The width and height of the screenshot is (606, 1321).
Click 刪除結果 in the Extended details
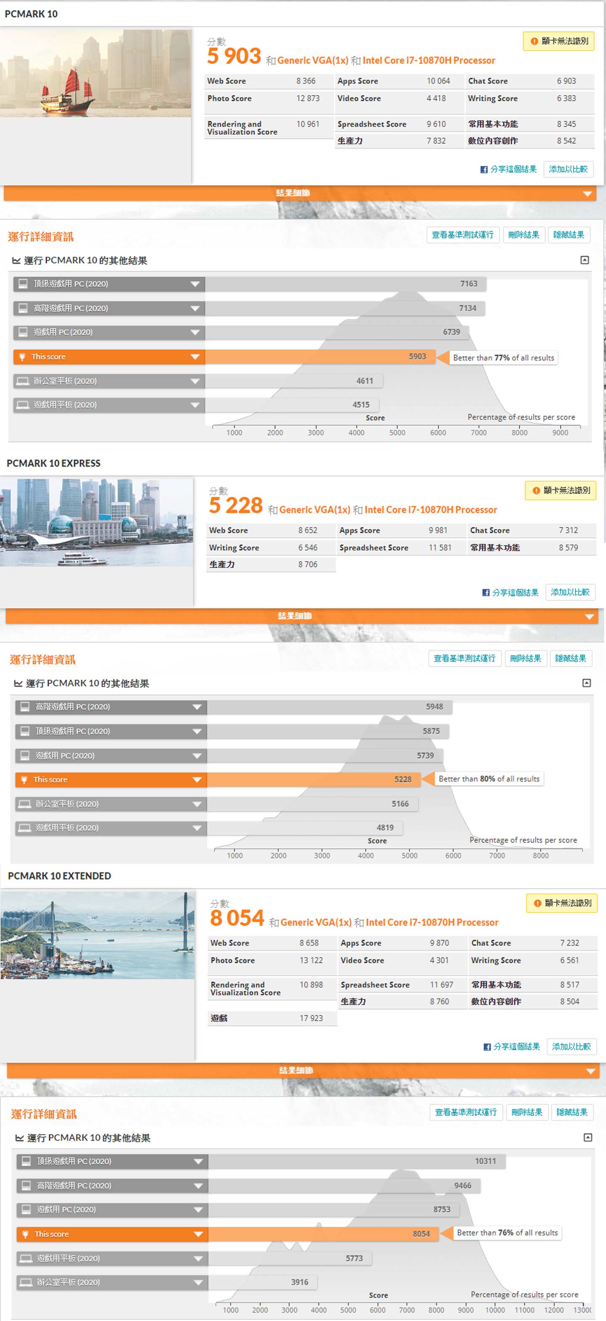[527, 1112]
